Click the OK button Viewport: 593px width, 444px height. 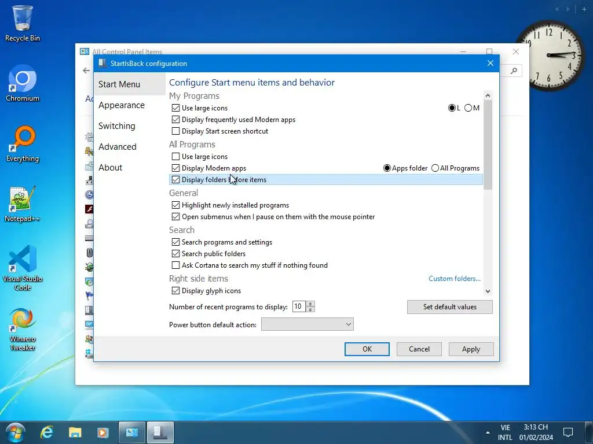tap(367, 349)
